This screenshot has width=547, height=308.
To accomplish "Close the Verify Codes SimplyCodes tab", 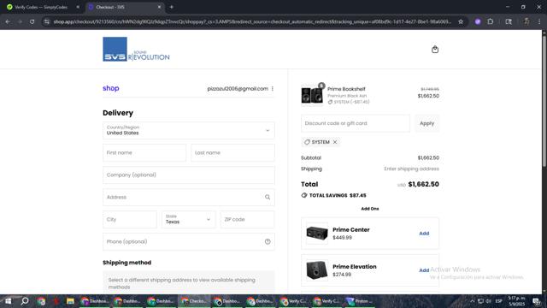I will (78, 7).
